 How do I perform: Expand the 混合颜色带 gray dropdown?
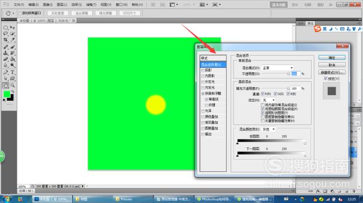click(x=269, y=129)
